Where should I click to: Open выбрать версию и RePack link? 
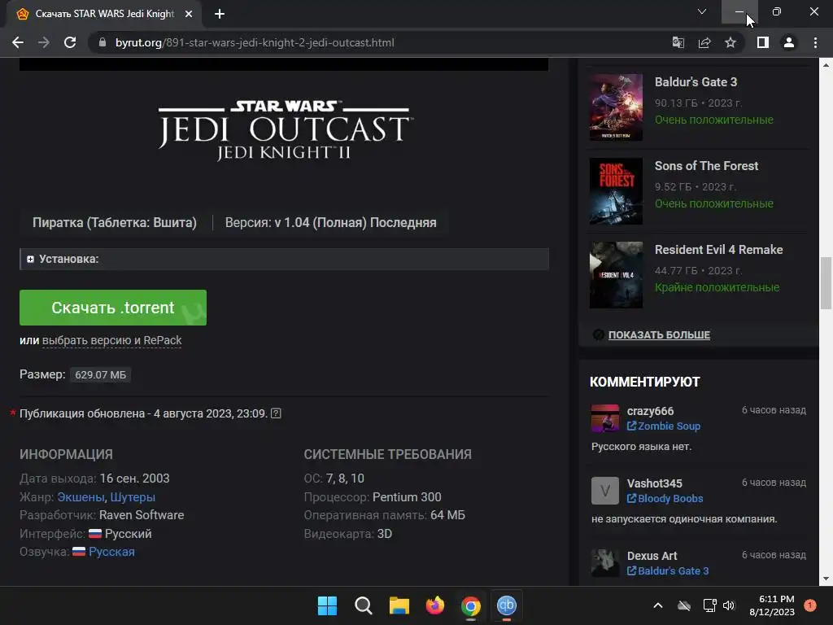[112, 340]
